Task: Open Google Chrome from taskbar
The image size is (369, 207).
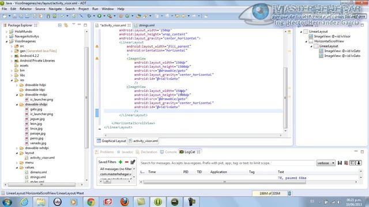Action: tap(91, 202)
